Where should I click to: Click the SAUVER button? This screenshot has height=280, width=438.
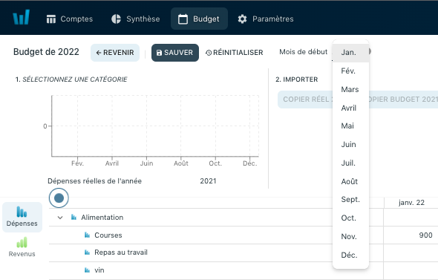coord(175,53)
